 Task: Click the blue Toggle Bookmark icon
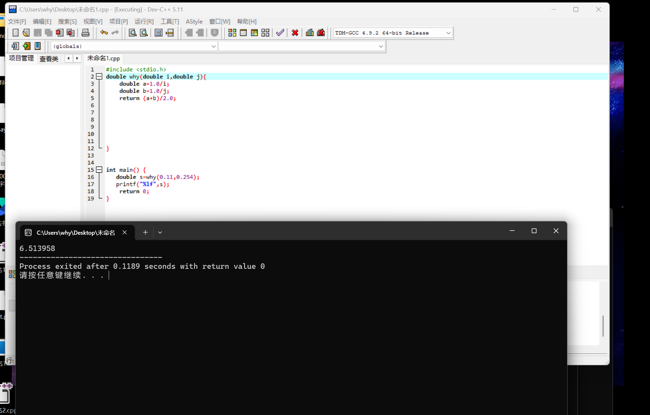pyautogui.click(x=38, y=46)
